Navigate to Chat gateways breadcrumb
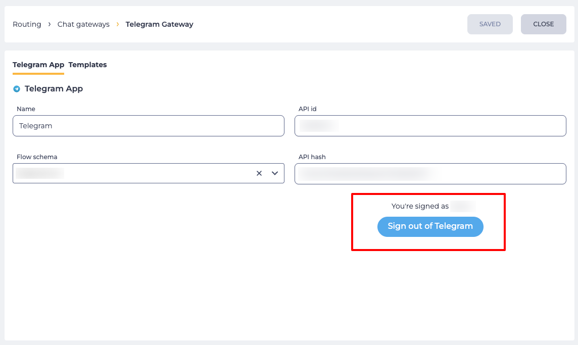 [x=83, y=24]
